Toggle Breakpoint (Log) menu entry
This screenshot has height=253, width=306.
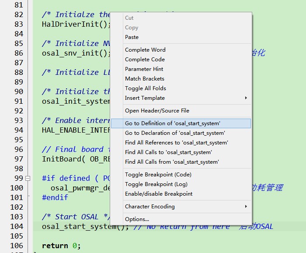coord(181,184)
